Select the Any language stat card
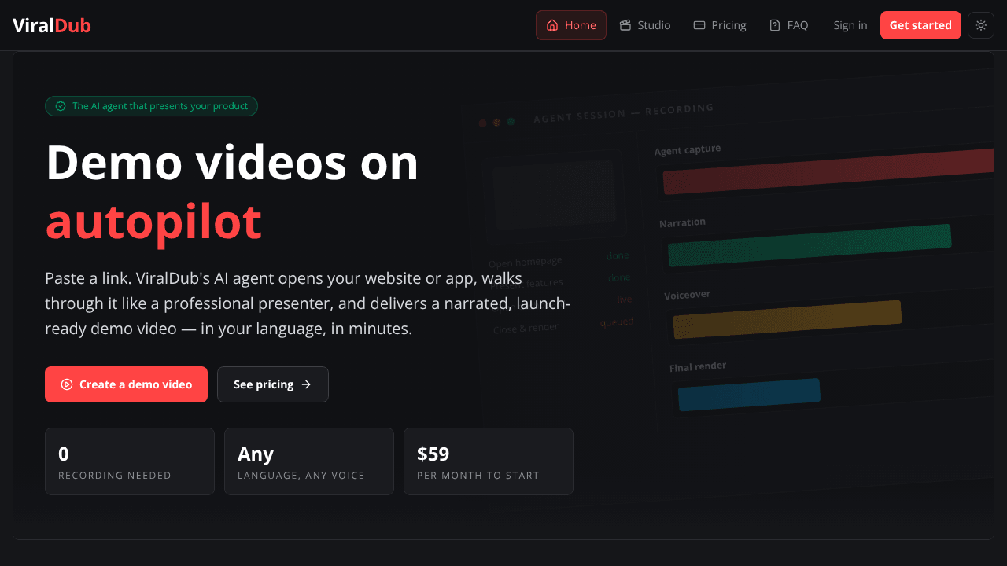 pos(309,461)
